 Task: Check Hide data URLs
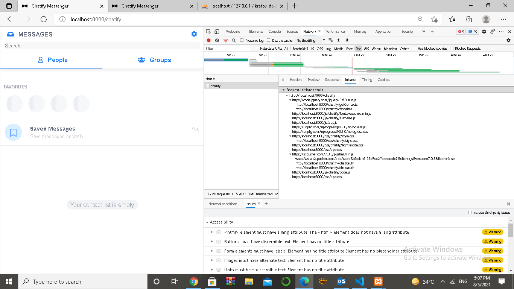point(257,48)
